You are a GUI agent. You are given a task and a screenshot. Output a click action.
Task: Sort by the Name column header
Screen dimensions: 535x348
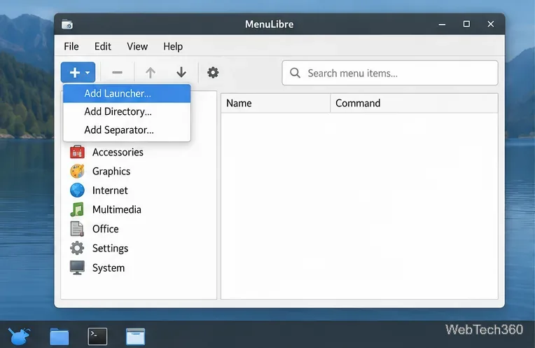(275, 103)
